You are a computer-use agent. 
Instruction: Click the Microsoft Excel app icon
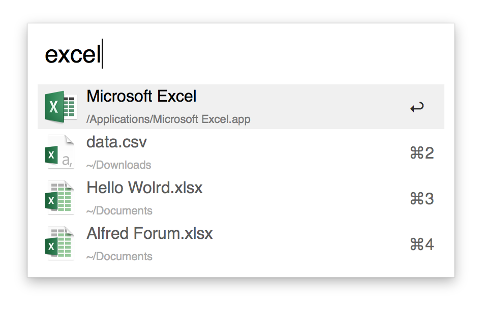point(61,107)
